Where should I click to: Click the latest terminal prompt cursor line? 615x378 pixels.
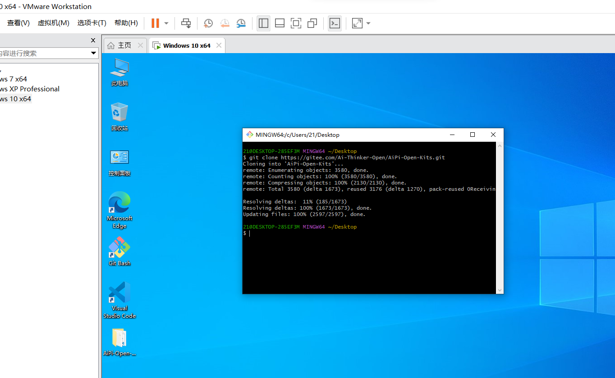tap(246, 233)
